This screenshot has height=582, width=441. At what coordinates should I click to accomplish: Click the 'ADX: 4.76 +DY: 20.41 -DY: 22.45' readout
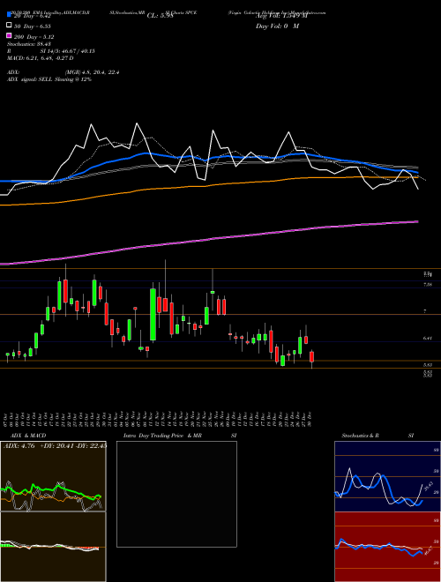click(x=55, y=446)
